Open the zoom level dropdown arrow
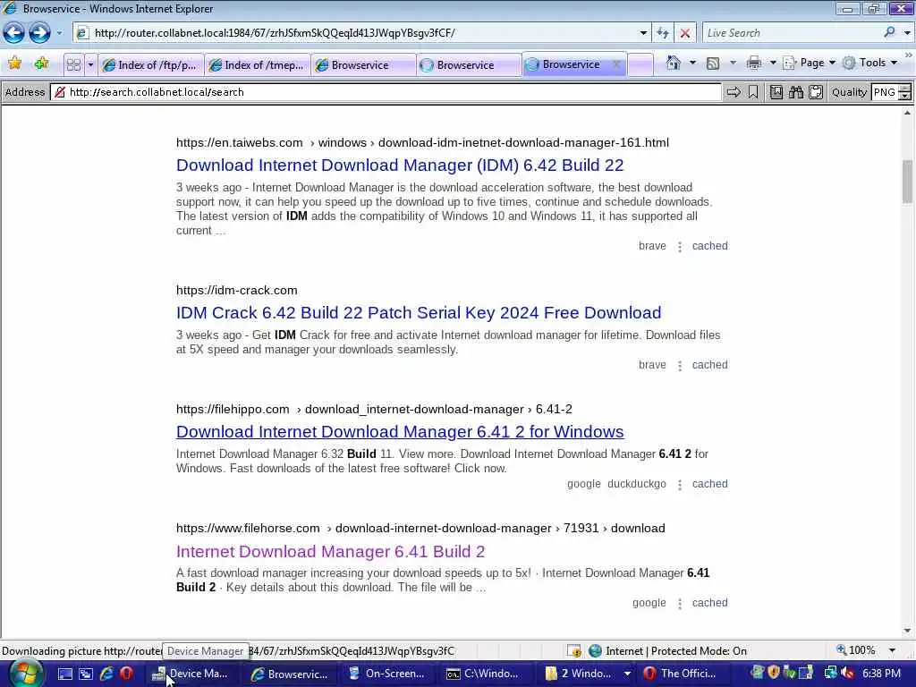916x687 pixels. tap(892, 650)
